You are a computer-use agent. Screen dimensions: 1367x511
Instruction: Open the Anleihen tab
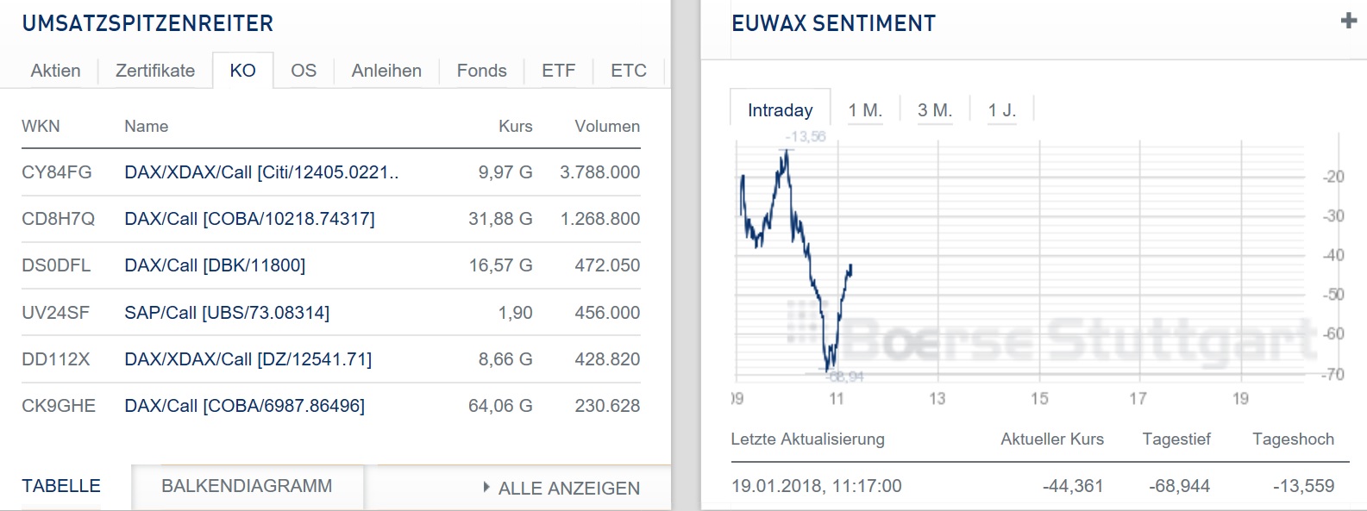coord(386,71)
